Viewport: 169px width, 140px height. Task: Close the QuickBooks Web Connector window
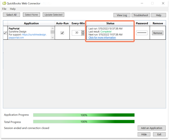pyautogui.click(x=163, y=3)
